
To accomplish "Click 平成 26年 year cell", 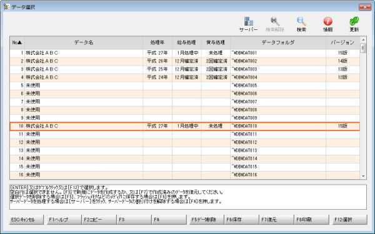I will [157, 61].
